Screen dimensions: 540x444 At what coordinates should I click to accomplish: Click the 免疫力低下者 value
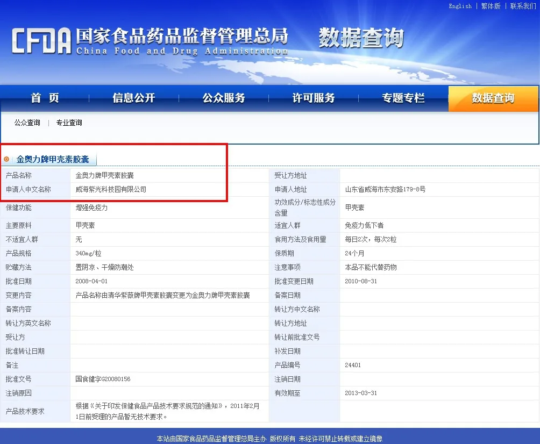364,225
